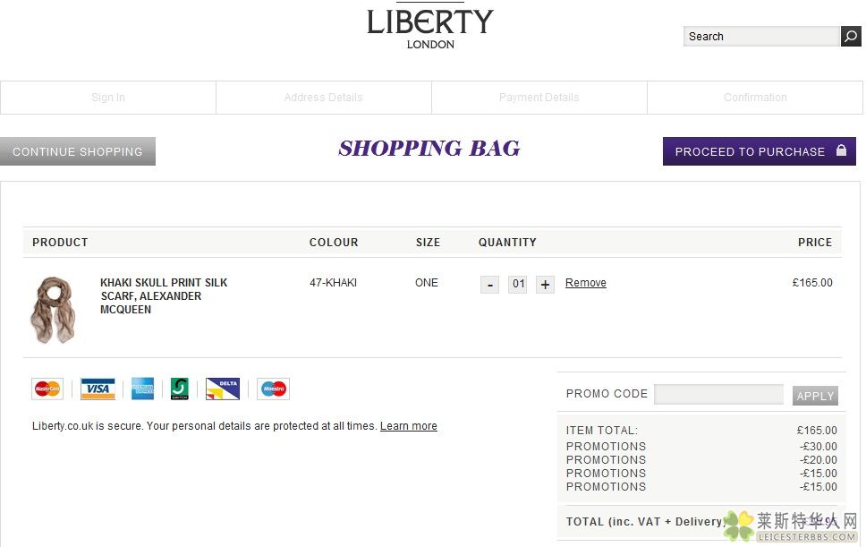Open the Address Details step

tap(324, 98)
